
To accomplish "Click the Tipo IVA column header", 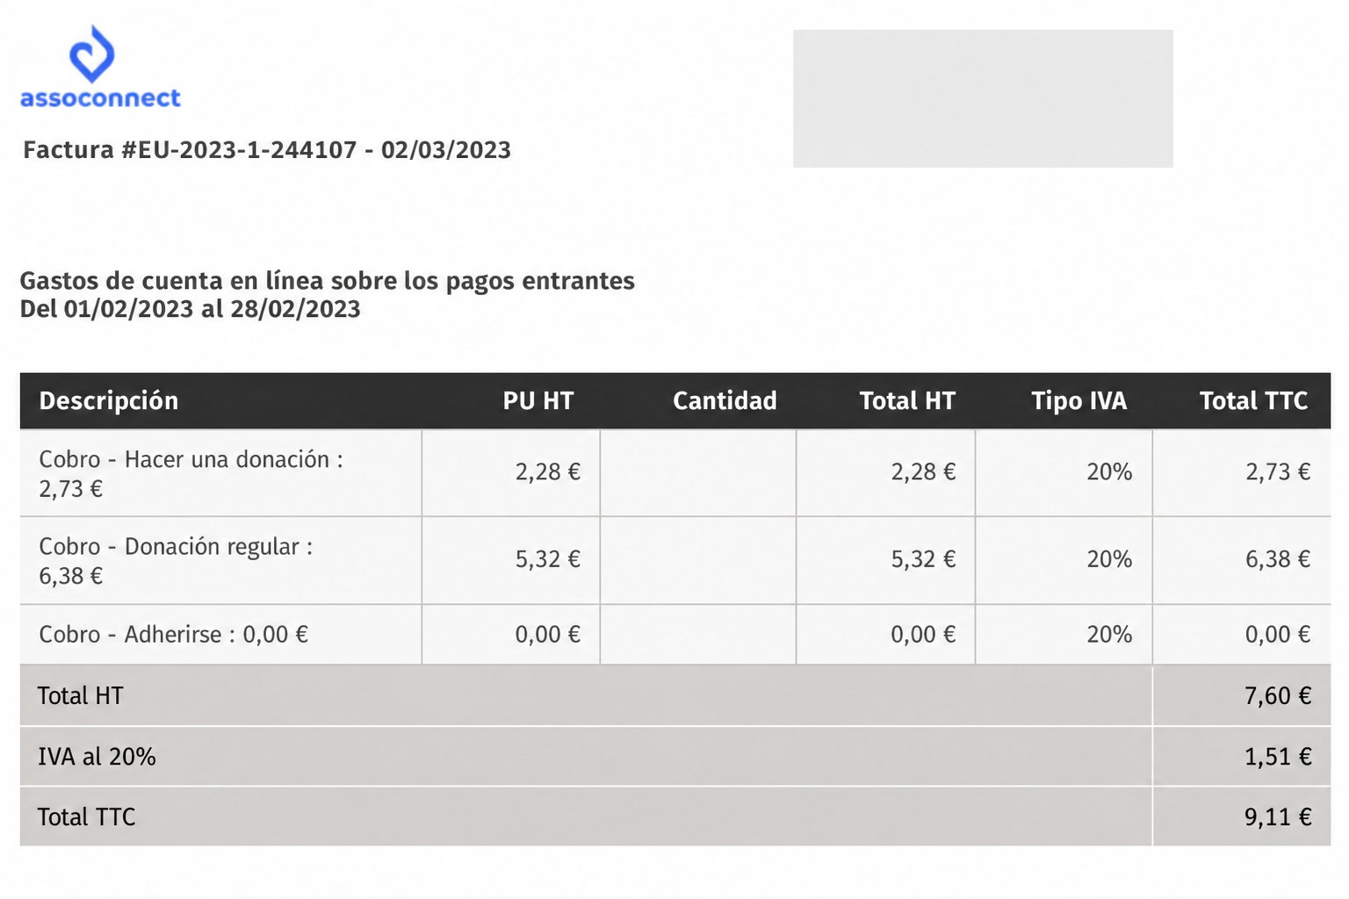I will (x=1079, y=401).
